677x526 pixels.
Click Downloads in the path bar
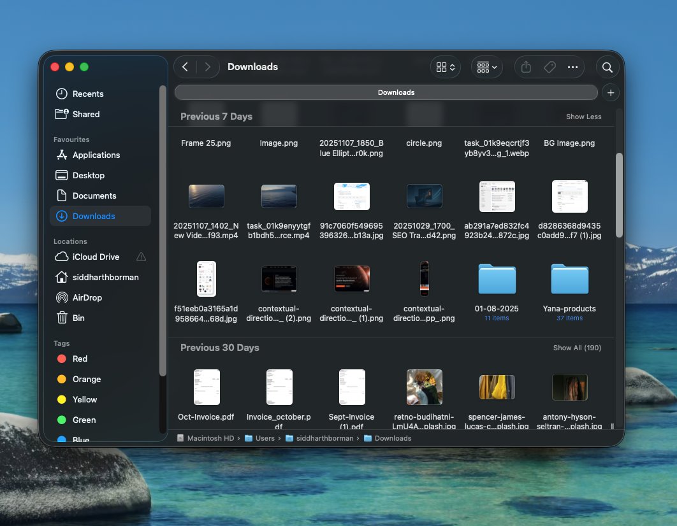[388, 438]
